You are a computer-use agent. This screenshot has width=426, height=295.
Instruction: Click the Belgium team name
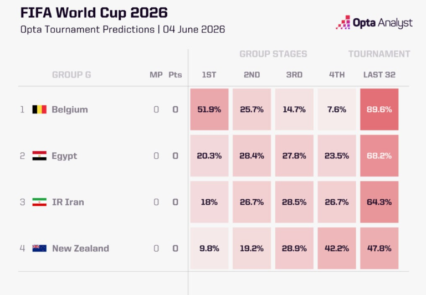click(70, 110)
